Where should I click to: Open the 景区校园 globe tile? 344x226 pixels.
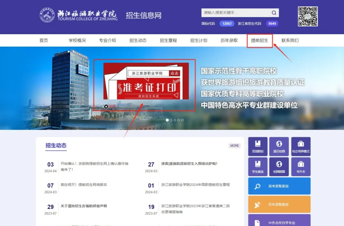[279, 147]
